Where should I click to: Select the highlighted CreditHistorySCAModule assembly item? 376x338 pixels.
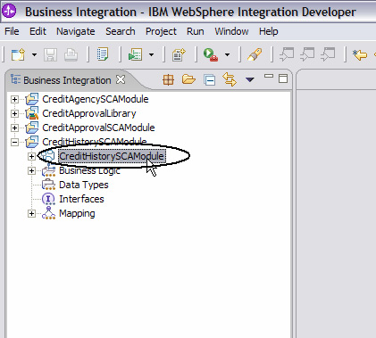pyautogui.click(x=112, y=156)
